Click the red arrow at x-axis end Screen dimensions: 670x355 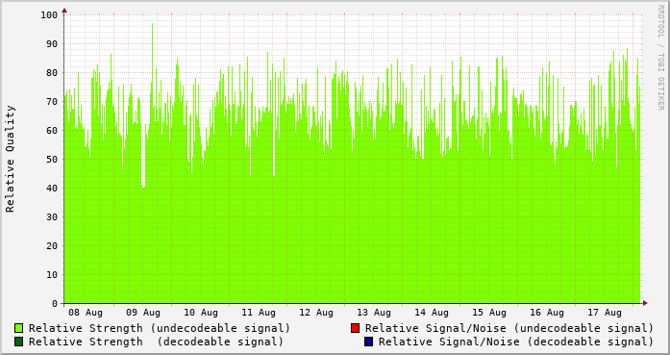645,303
